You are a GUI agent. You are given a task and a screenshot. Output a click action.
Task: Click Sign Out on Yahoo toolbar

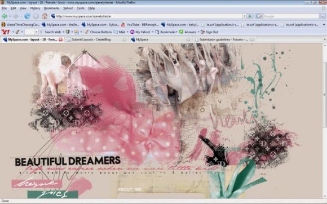point(209,32)
